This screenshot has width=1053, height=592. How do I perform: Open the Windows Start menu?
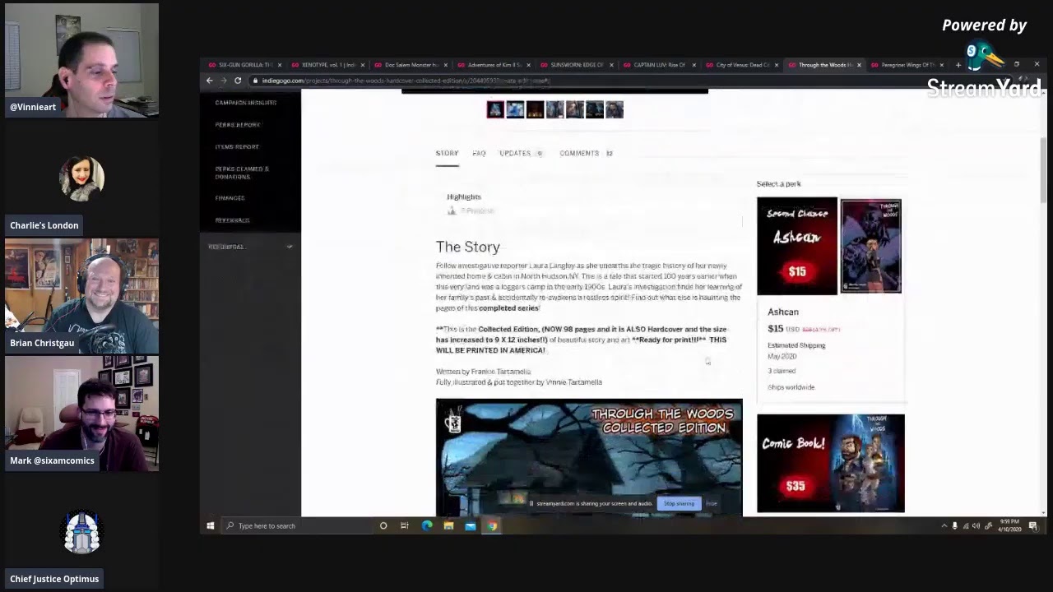tap(211, 526)
